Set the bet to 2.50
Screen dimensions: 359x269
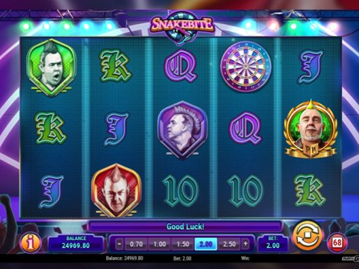[x=229, y=244]
